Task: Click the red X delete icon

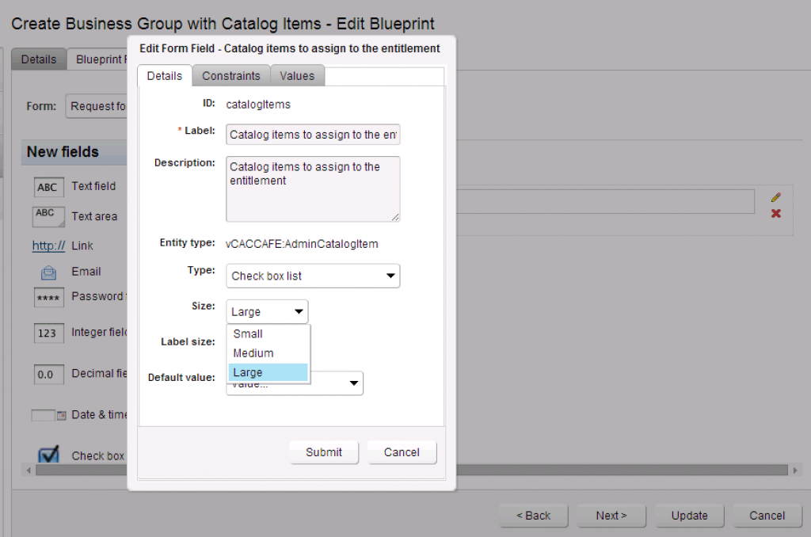Action: (x=776, y=214)
